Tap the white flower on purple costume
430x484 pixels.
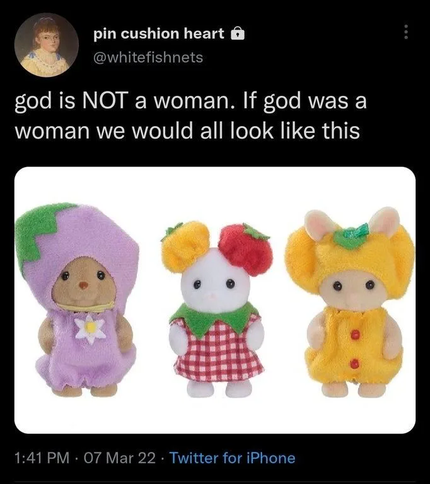click(x=90, y=328)
